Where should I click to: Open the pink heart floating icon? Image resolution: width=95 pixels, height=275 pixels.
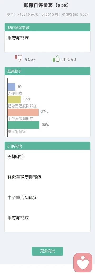83,262
